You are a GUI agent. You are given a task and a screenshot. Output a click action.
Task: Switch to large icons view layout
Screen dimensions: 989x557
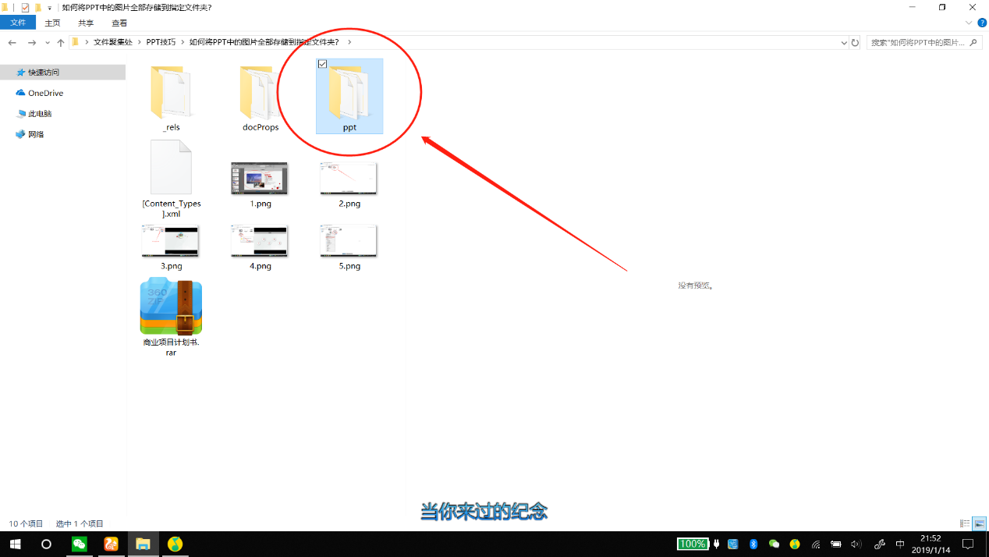click(980, 523)
